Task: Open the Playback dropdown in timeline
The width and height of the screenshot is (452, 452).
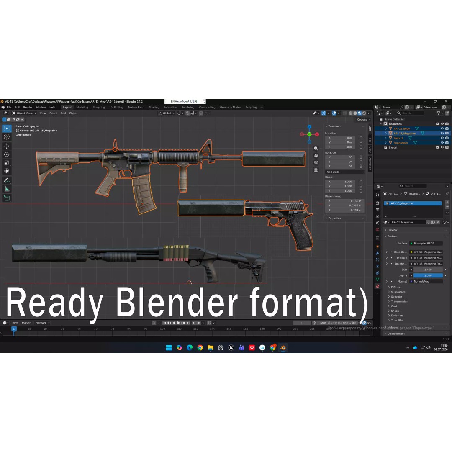Action: [42, 323]
